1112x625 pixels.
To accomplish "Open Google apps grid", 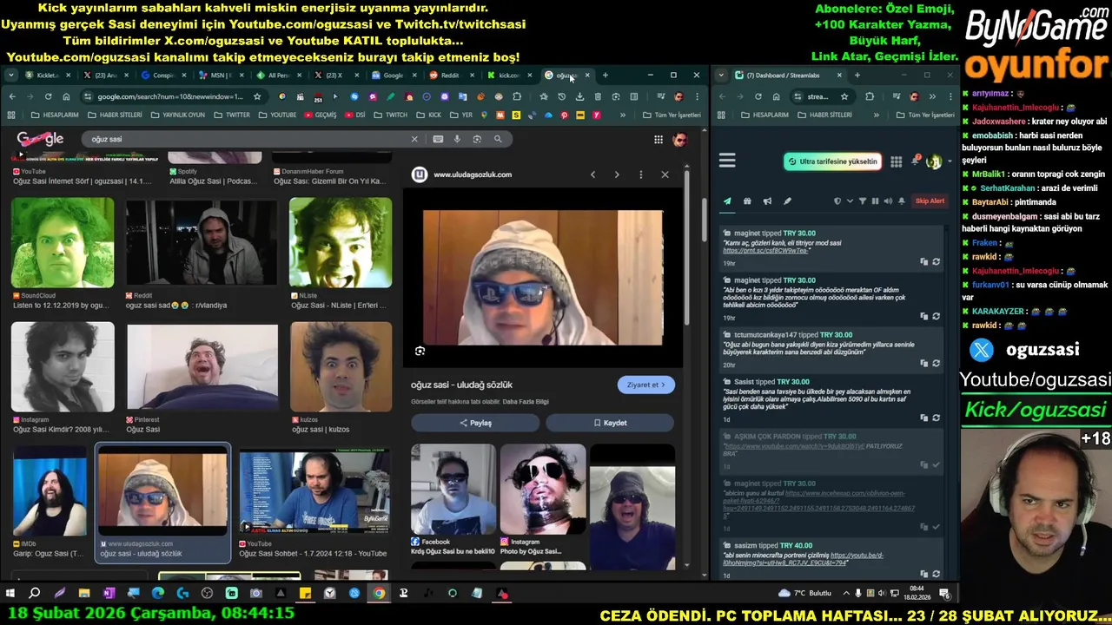I will coord(659,140).
